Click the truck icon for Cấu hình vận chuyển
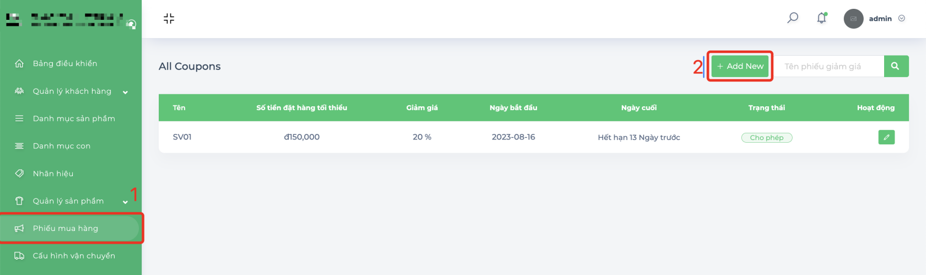 19,256
